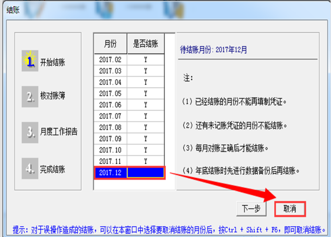Click the Y status cell for 2017.06

146,105
